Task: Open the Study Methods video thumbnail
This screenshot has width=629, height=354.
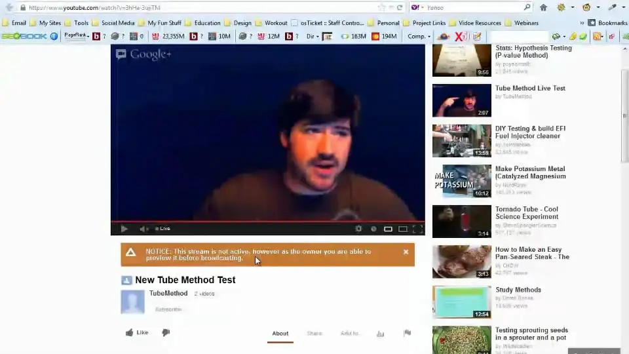Action: coord(462,302)
